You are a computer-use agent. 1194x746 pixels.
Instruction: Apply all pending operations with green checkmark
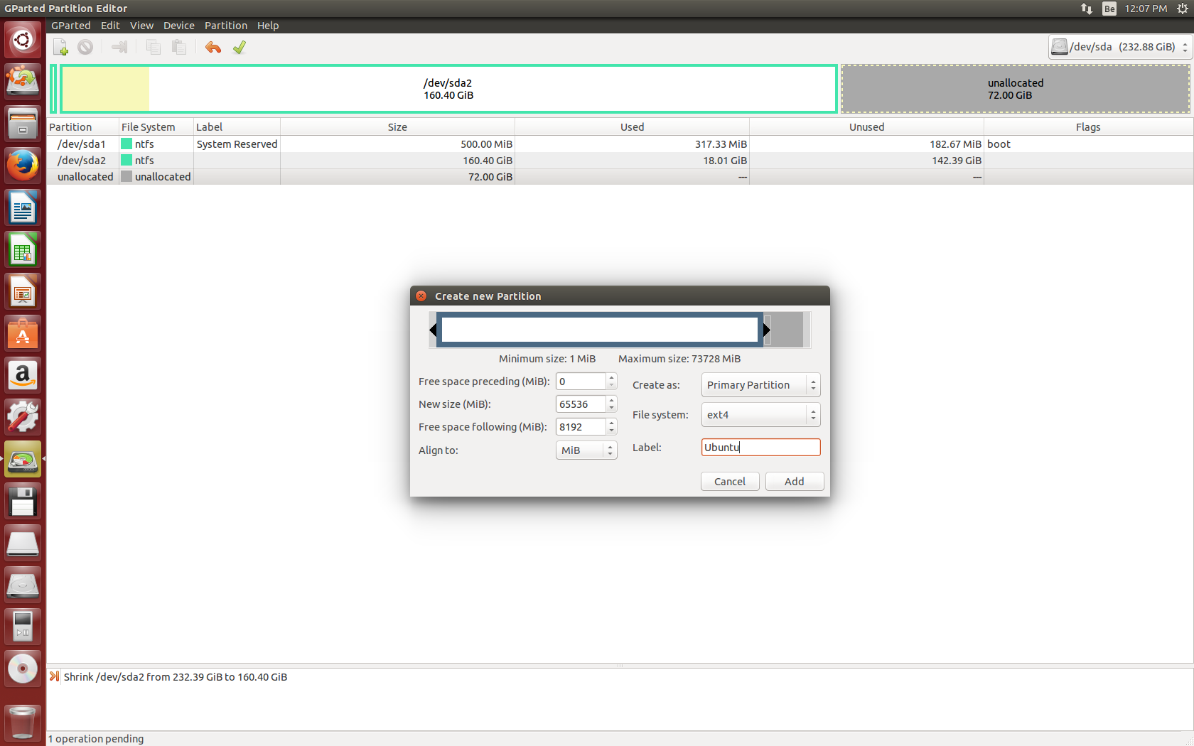[238, 47]
